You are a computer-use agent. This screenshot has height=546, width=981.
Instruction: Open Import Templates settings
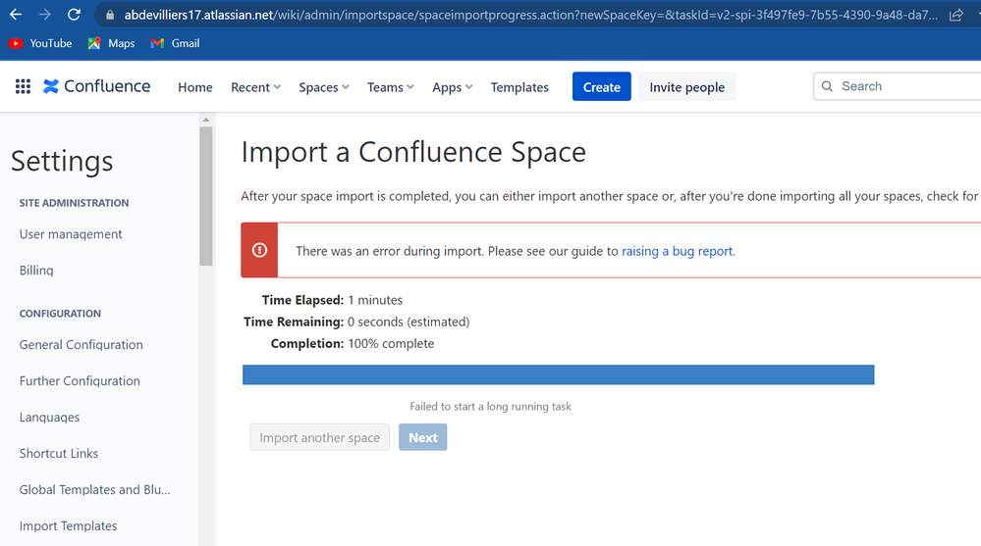click(x=68, y=526)
